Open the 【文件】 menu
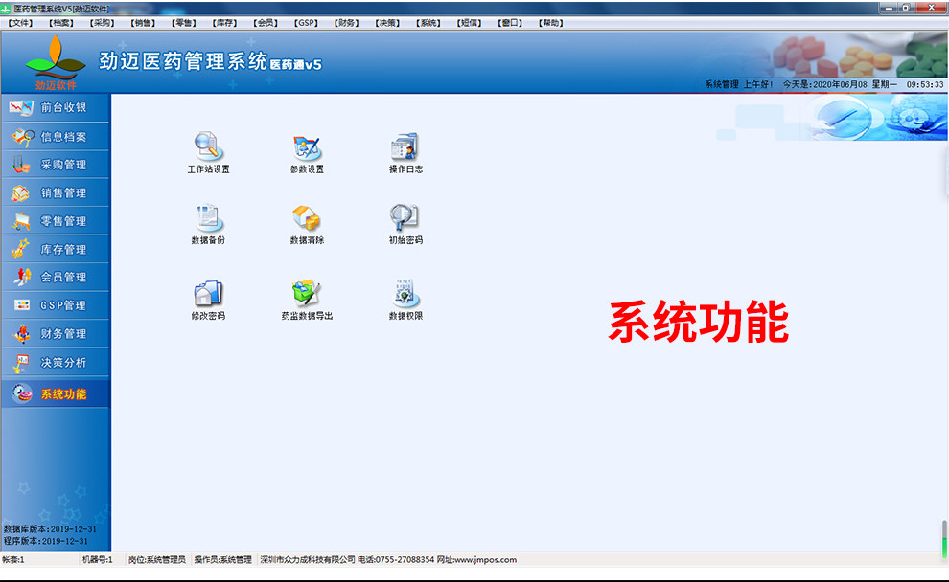 20,23
